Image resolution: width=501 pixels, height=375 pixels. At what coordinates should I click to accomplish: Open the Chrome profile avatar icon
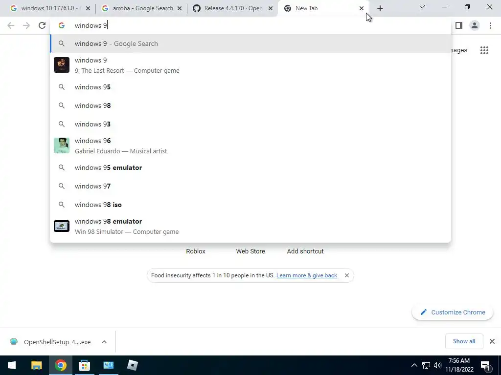pos(475,25)
